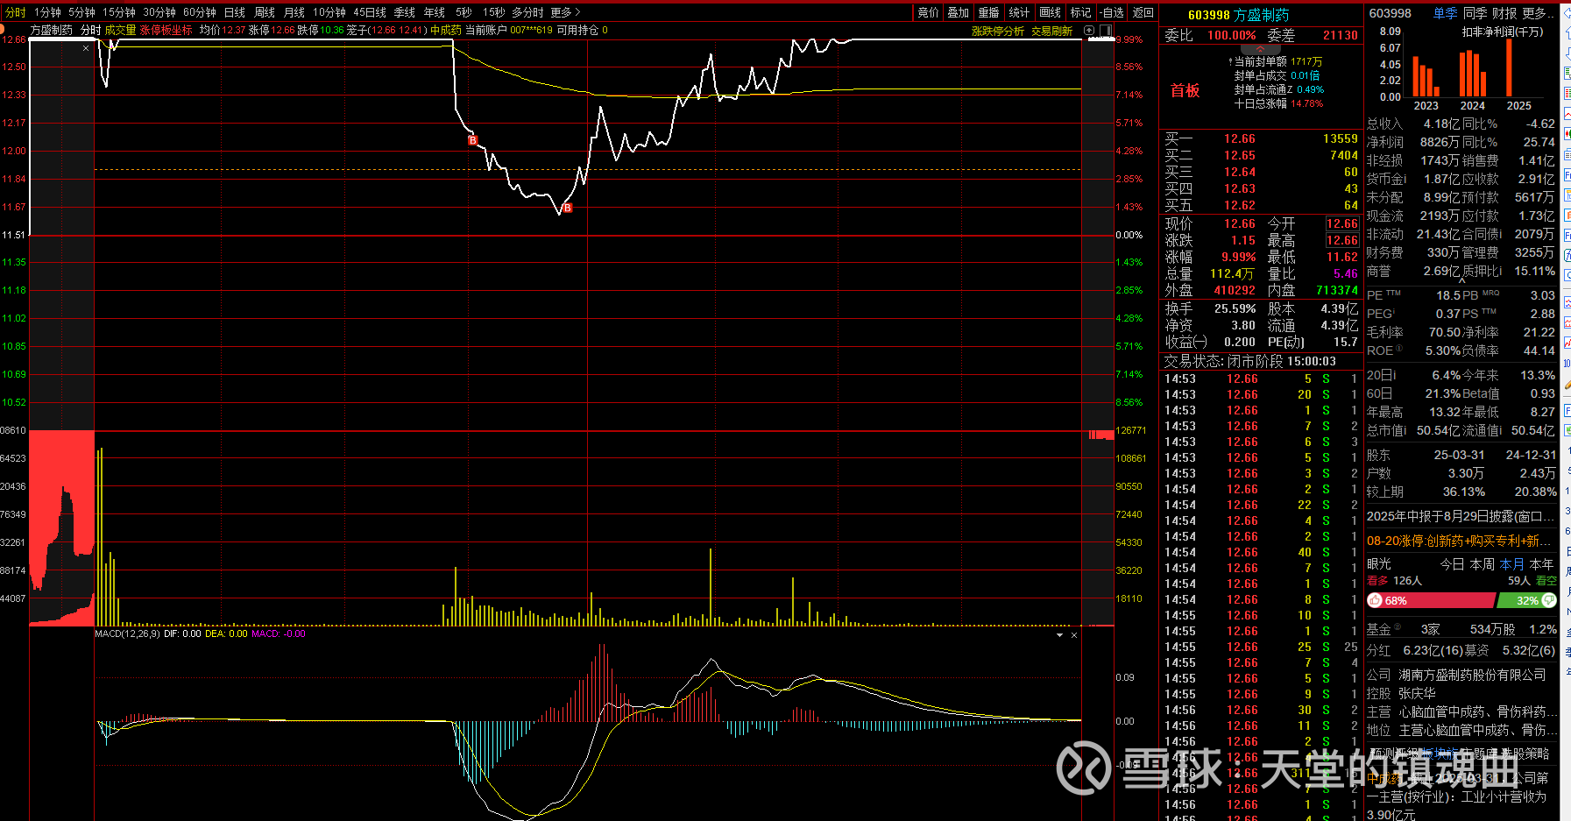Click -自选 to remove from watchlist
Screen dimensions: 1571x821
(1112, 12)
